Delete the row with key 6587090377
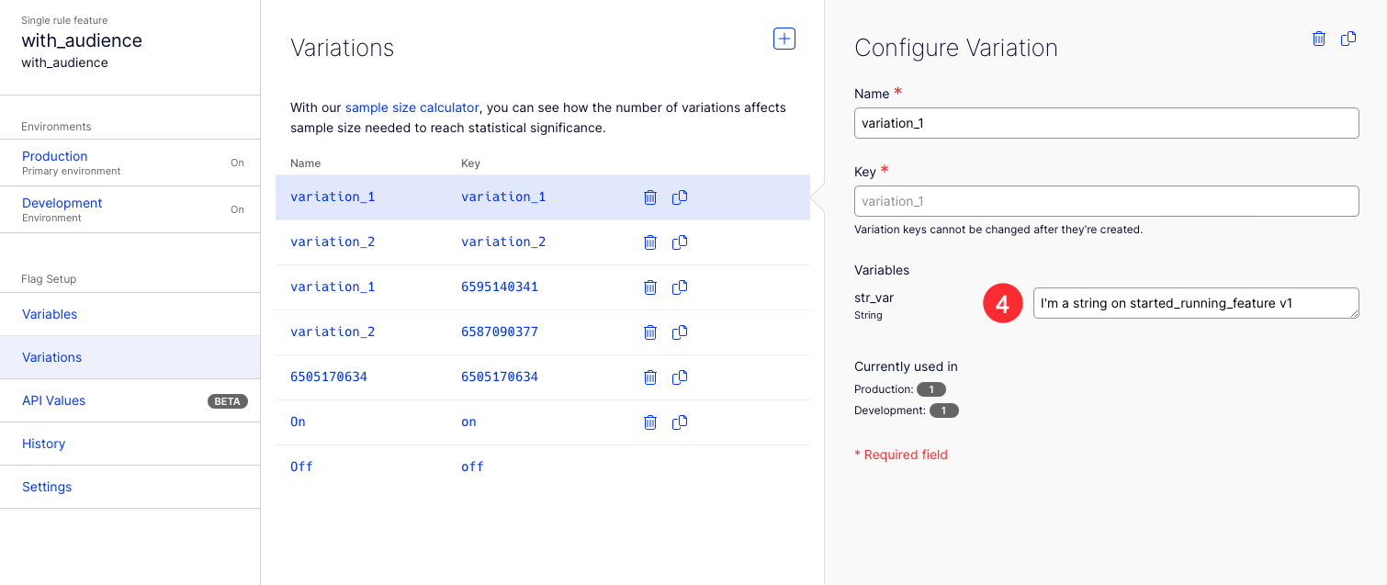 (650, 332)
